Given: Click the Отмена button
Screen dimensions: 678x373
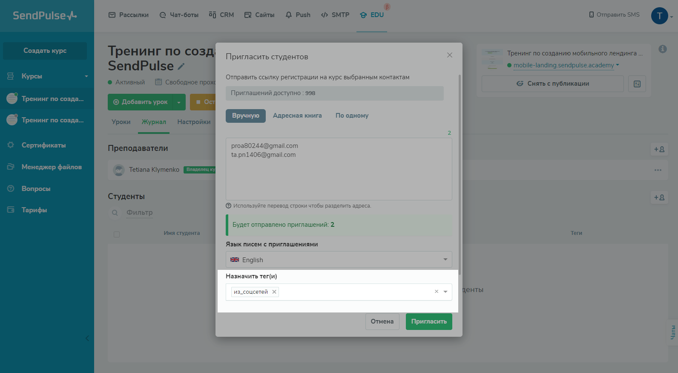Looking at the screenshot, I should (382, 321).
